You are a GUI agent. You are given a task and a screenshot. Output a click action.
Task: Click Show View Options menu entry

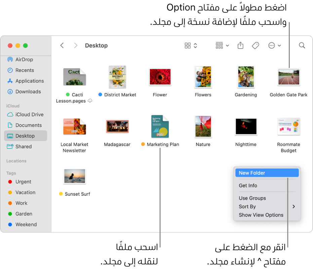click(261, 215)
